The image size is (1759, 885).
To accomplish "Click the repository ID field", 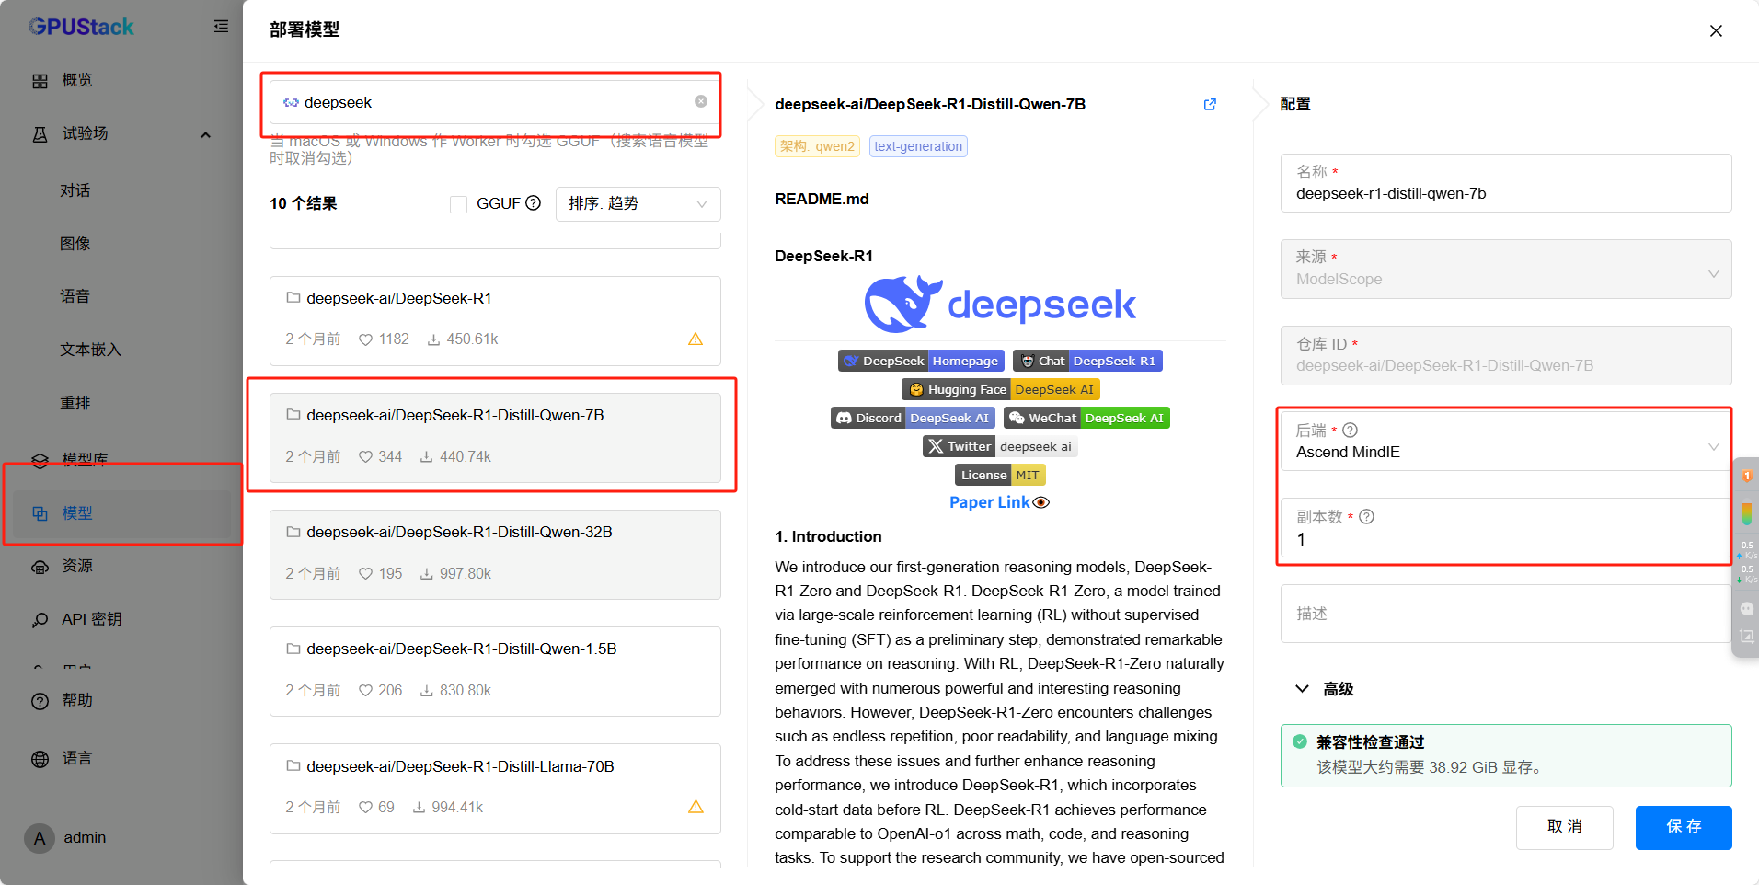I will 1505,355.
